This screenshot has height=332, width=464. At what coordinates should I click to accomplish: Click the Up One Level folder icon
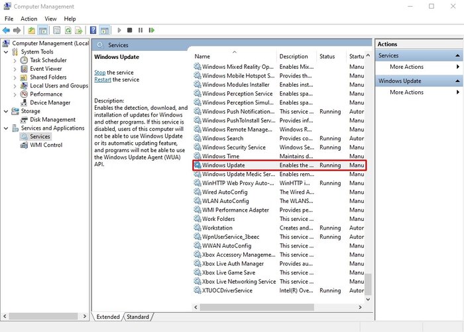pyautogui.click(x=31, y=30)
